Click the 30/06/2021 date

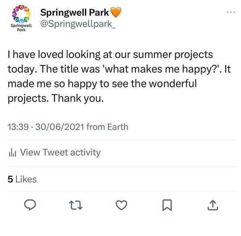tap(60, 127)
